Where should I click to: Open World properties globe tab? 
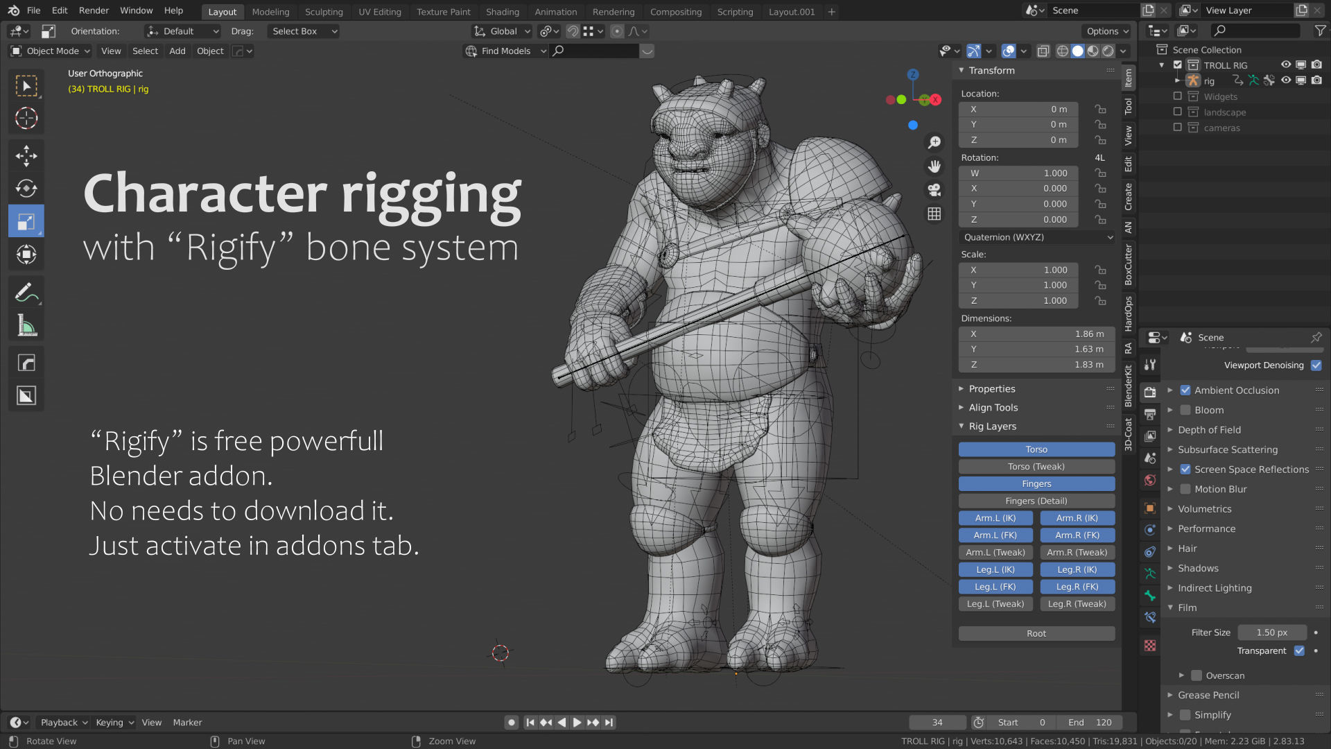(x=1150, y=480)
